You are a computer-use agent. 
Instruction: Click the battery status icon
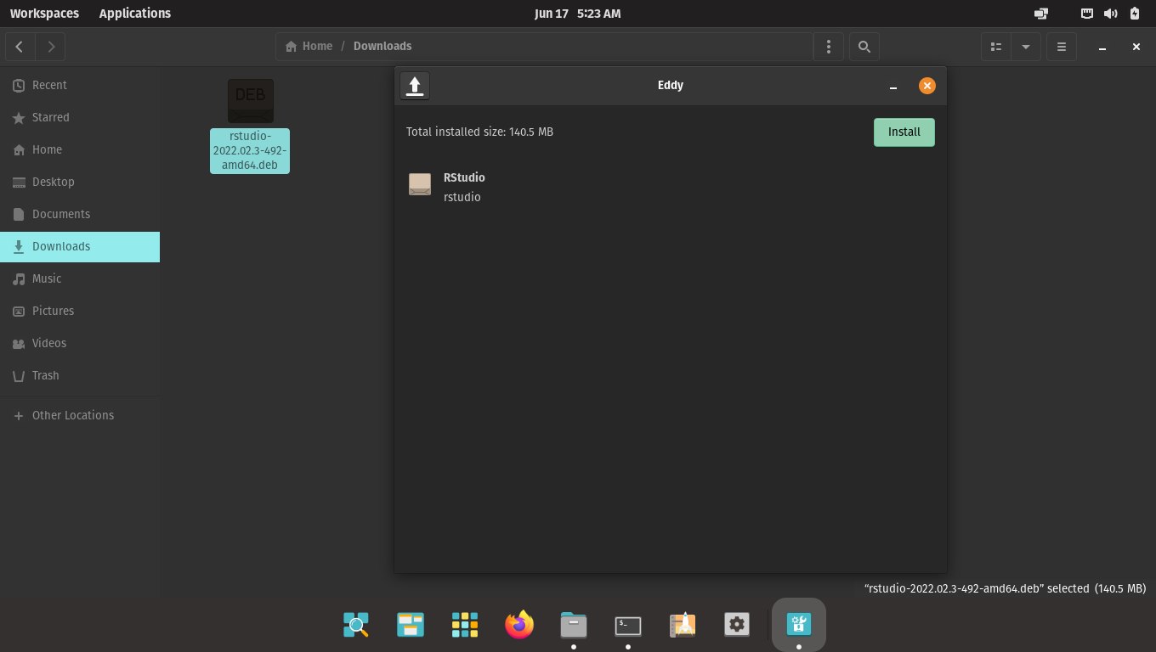[1135, 14]
